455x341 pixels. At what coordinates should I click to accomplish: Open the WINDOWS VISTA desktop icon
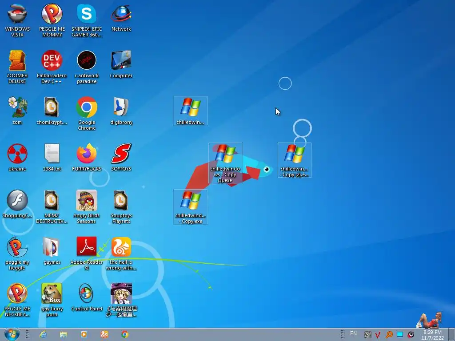tap(17, 20)
